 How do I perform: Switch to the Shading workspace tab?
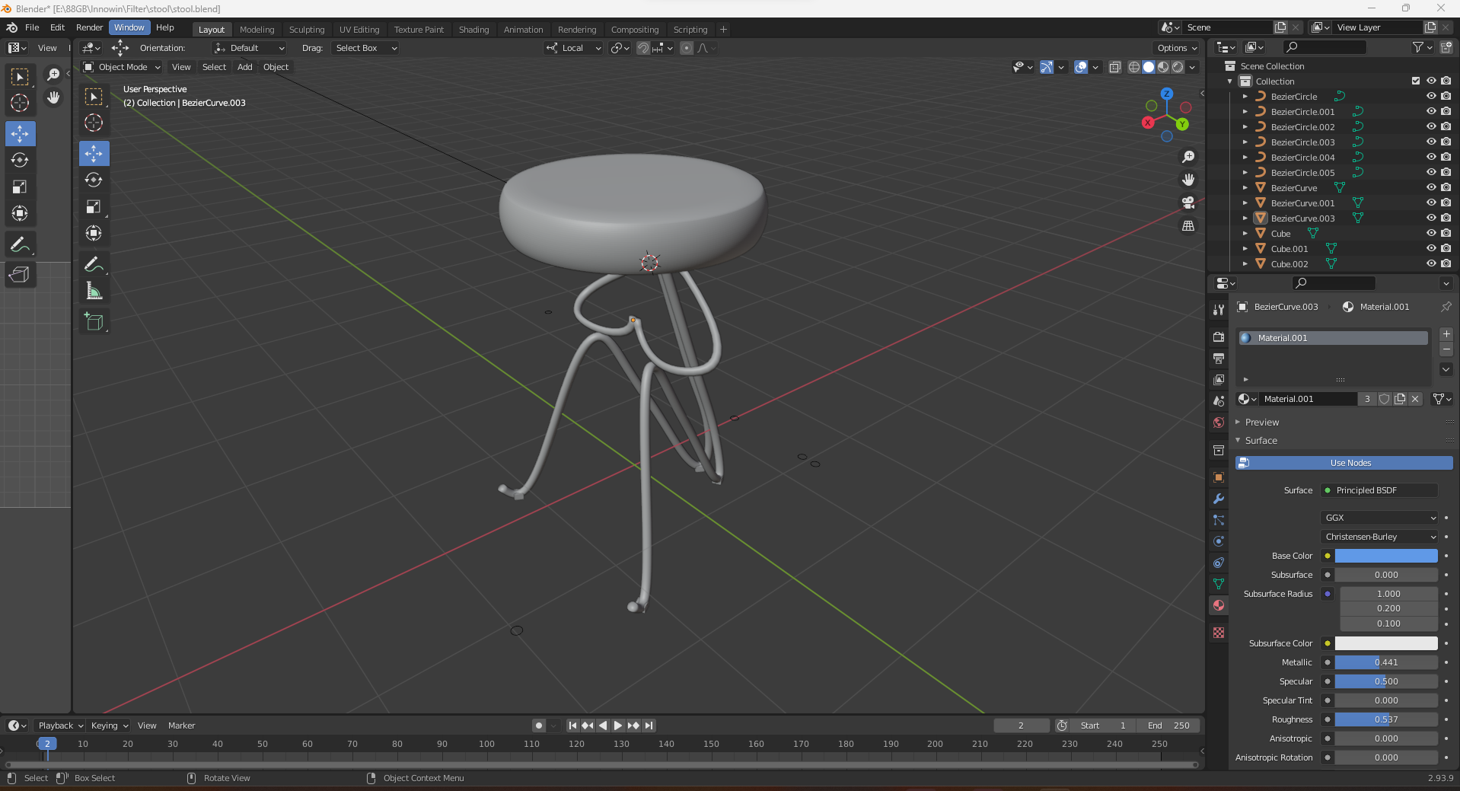pos(473,30)
